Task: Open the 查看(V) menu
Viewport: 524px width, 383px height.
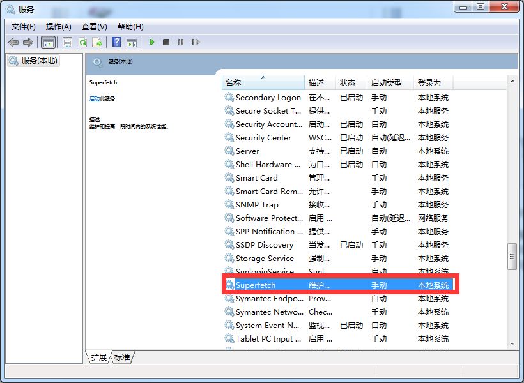Action: point(94,27)
